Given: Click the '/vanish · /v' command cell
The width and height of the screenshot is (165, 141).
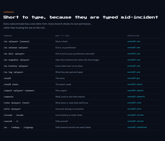Looking at the screenshot, I should pyautogui.click(x=11, y=121).
